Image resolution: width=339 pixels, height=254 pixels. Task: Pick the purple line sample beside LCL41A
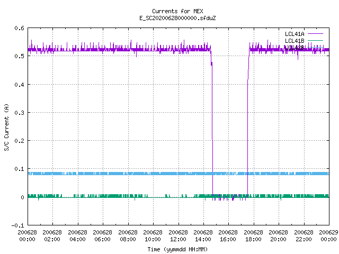[x=315, y=34]
